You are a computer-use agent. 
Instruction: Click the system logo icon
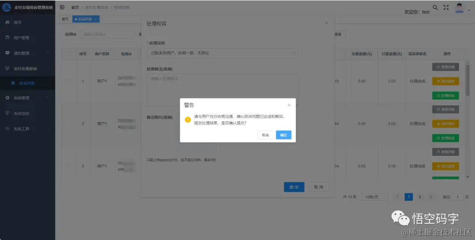6,7
